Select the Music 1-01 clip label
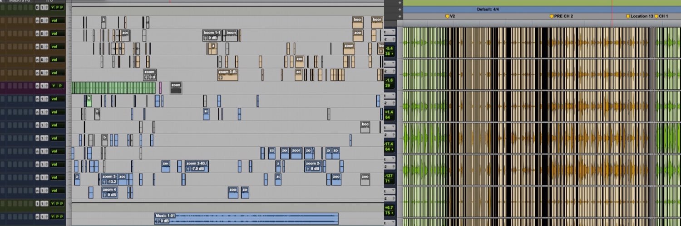681x226 pixels. click(x=165, y=216)
